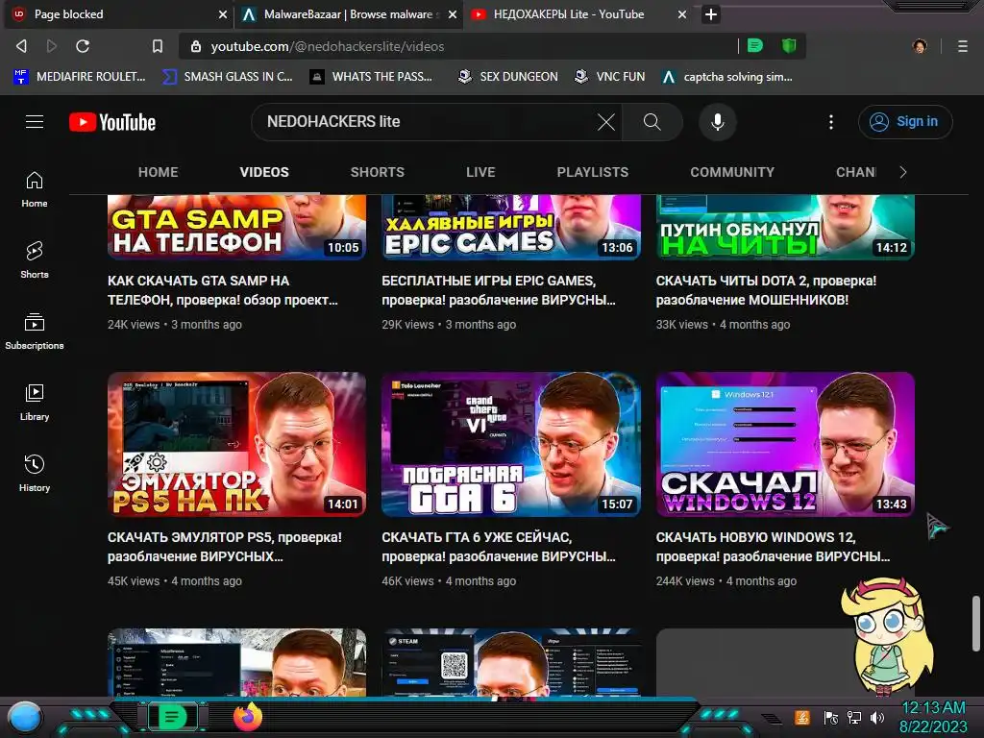This screenshot has height=738, width=984.
Task: Open the EPIC GAMES video thumbnail
Action: click(x=511, y=227)
